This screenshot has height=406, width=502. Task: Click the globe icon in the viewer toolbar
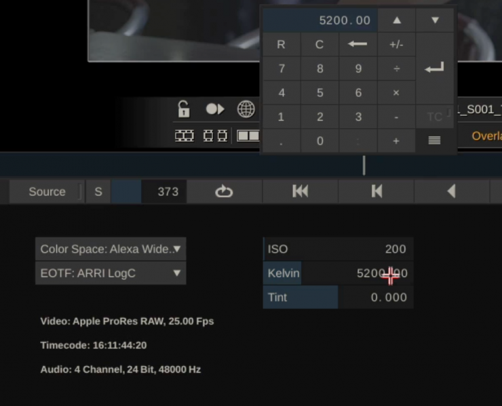tap(246, 109)
